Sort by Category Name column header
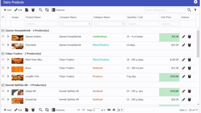The width and height of the screenshot is (201, 113). tap(102, 17)
